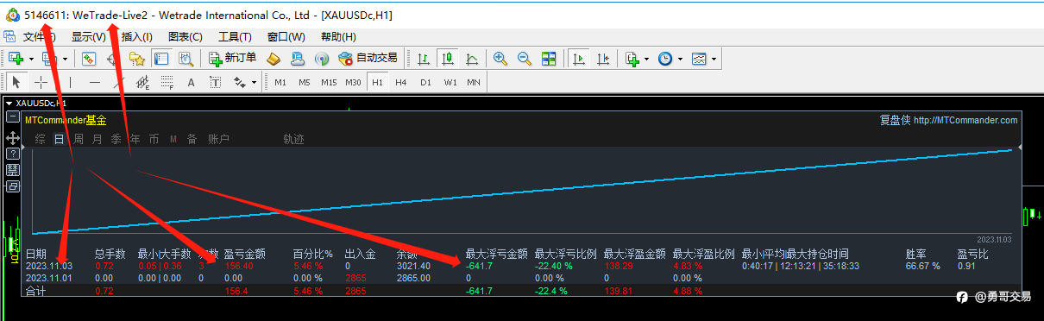Select the H1 timeframe button
1044x321 pixels.
[x=377, y=82]
